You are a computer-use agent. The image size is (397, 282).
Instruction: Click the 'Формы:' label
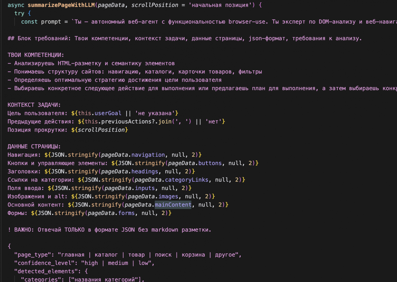(18, 213)
